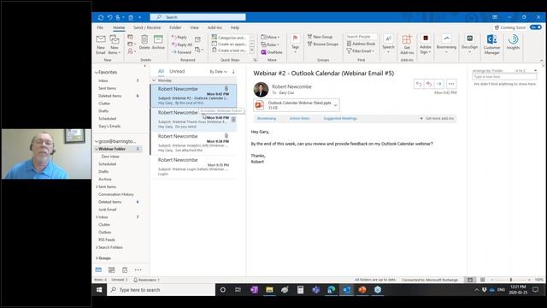
Task: Show more navigation options ellipsis
Action: tap(138, 269)
